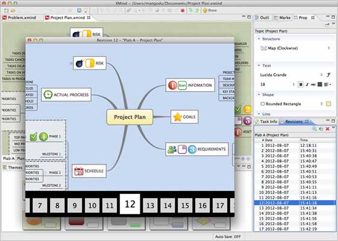Select revision 13 in the timeline strip
338x241 pixels.
[150, 205]
